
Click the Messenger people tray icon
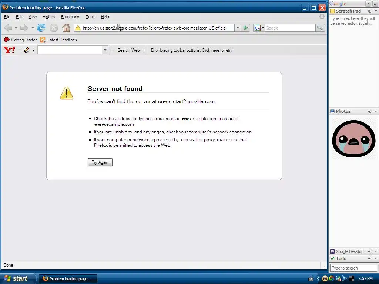coord(338,279)
